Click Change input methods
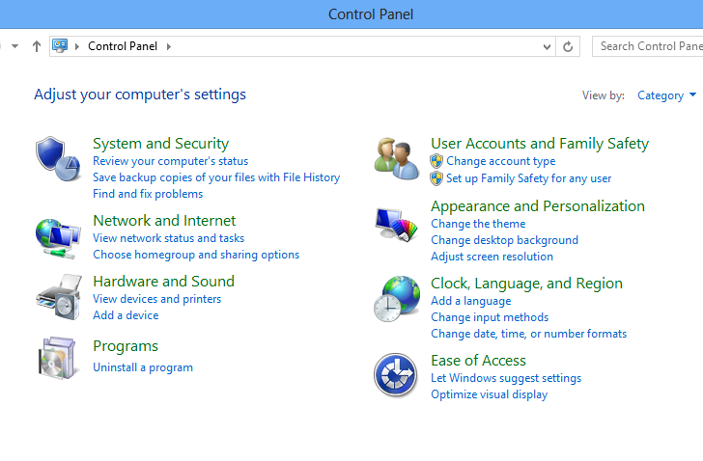The width and height of the screenshot is (703, 461). pyautogui.click(x=490, y=317)
